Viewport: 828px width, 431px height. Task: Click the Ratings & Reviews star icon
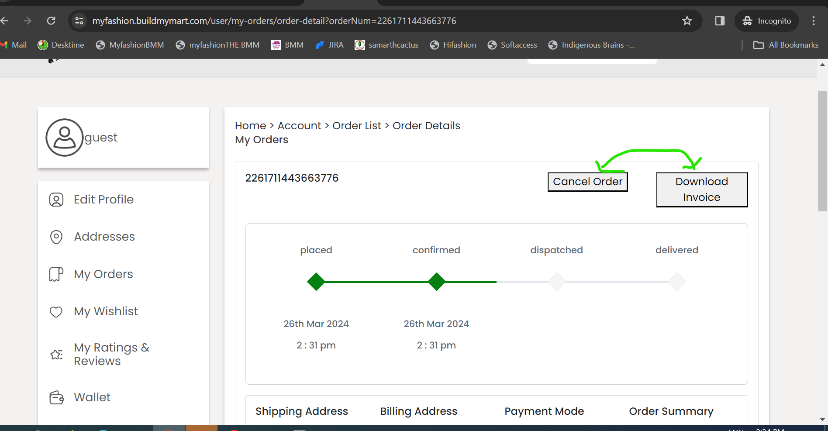coord(56,354)
